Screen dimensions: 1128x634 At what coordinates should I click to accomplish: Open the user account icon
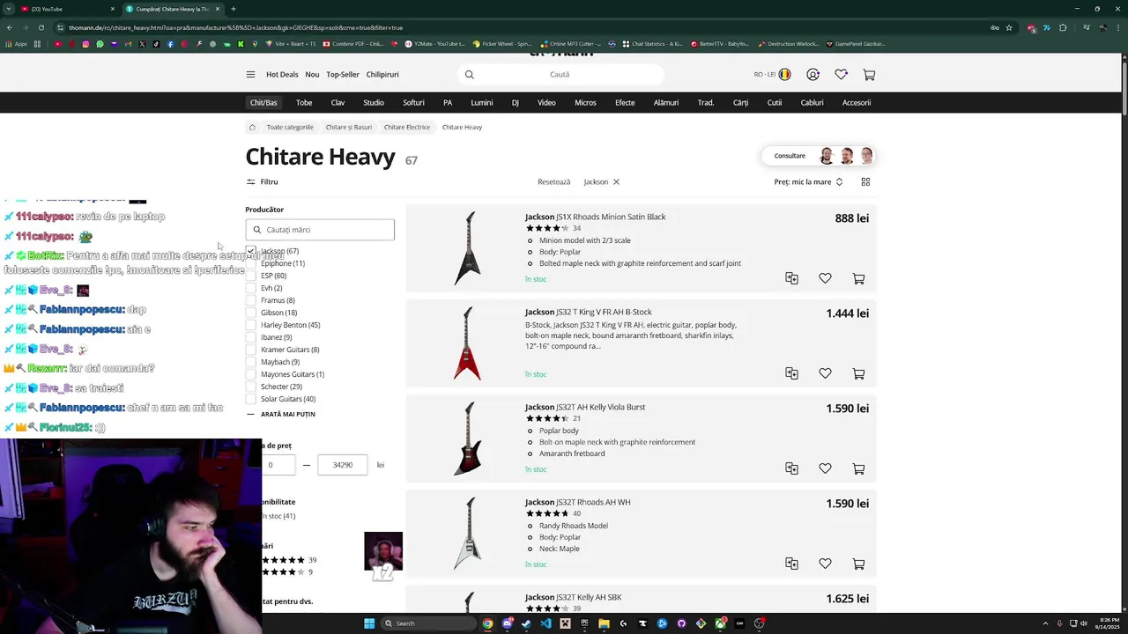pyautogui.click(x=813, y=75)
